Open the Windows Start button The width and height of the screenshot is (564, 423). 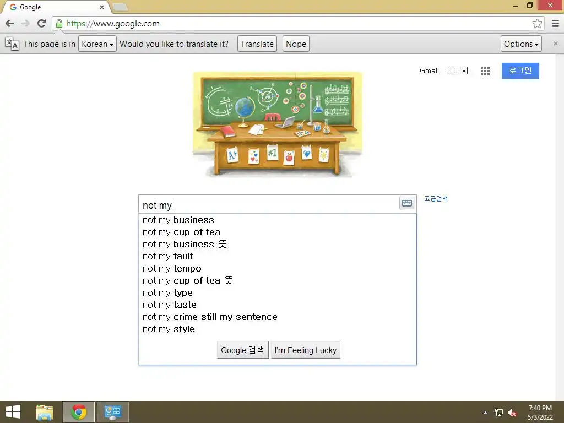(13, 412)
